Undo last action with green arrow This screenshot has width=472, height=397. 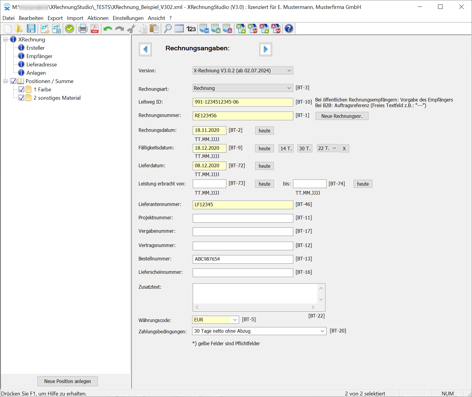[x=108, y=29]
